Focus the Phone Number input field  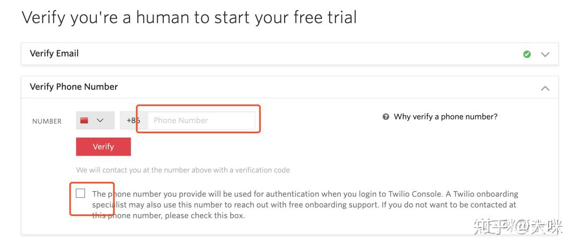point(201,120)
